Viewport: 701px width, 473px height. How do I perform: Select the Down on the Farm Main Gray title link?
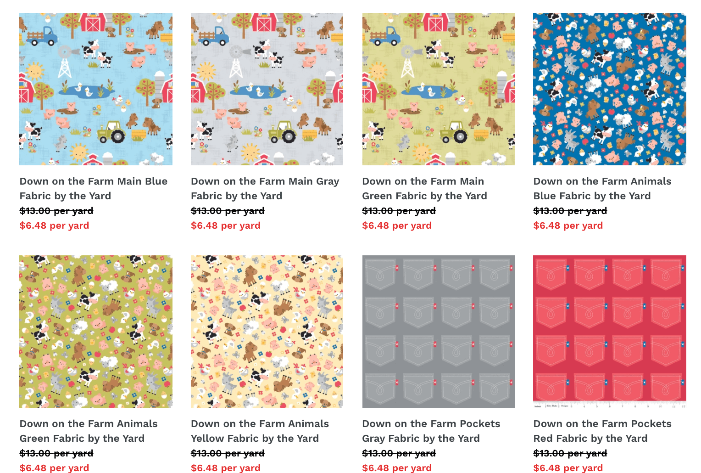[265, 188]
